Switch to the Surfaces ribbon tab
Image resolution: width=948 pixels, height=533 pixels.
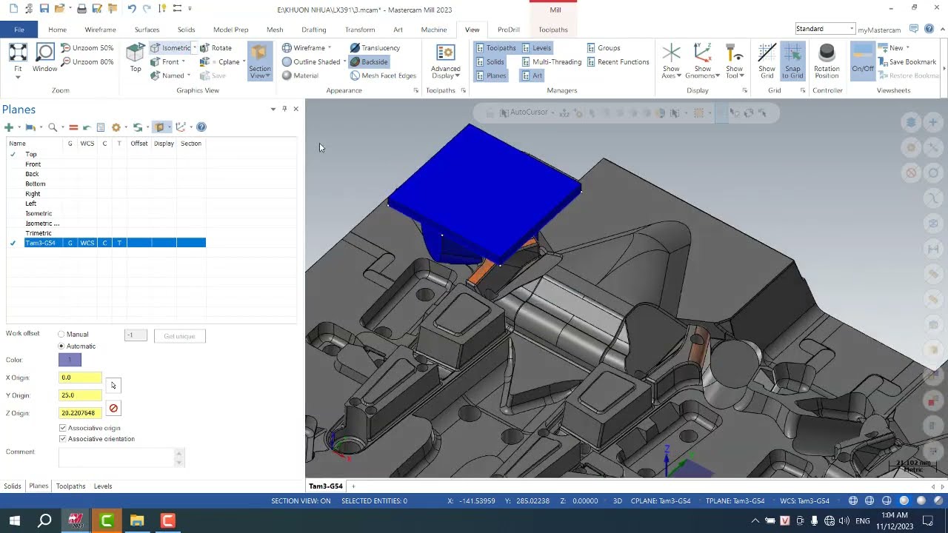pyautogui.click(x=147, y=30)
